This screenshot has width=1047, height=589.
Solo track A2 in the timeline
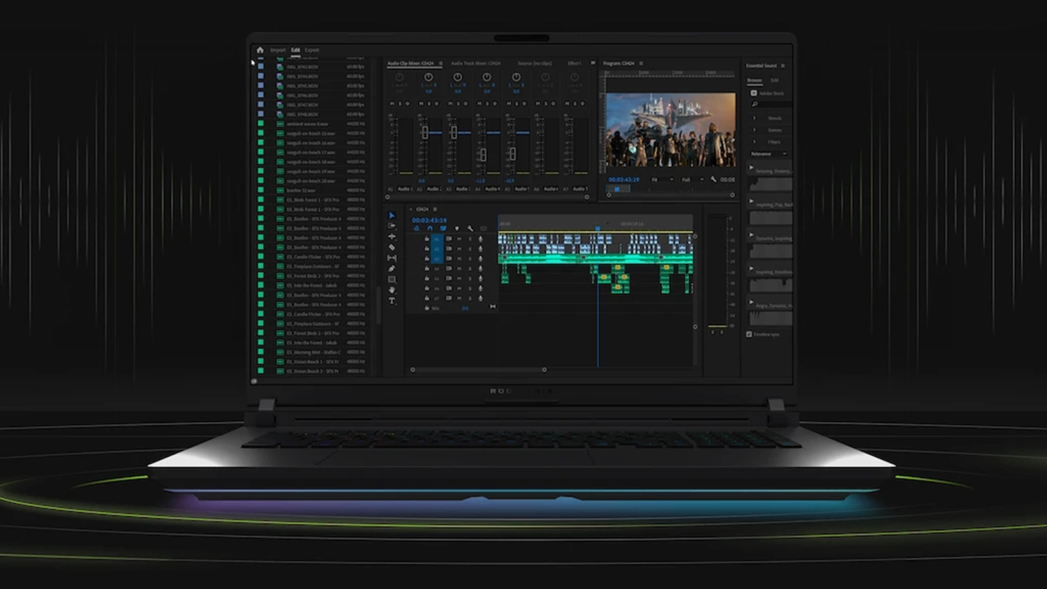tap(470, 248)
